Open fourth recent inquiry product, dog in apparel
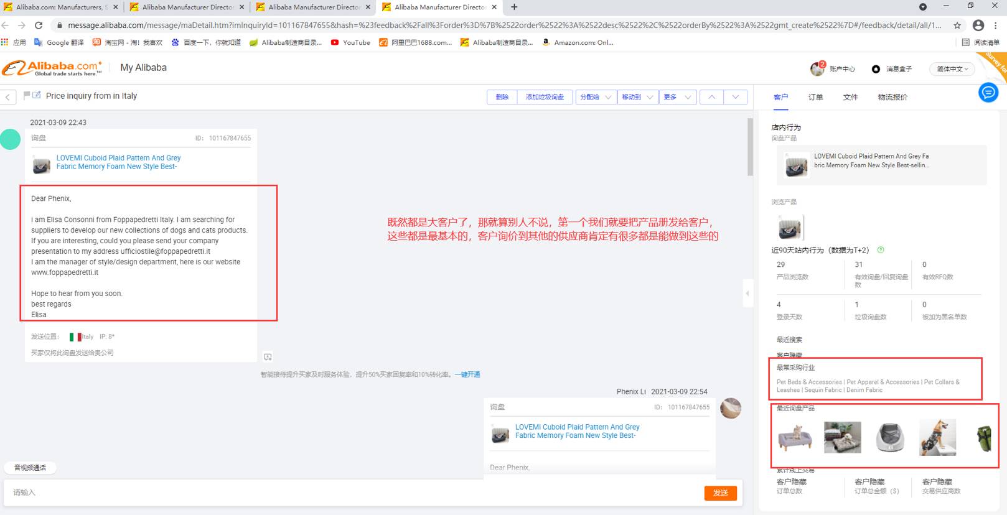 coord(938,438)
